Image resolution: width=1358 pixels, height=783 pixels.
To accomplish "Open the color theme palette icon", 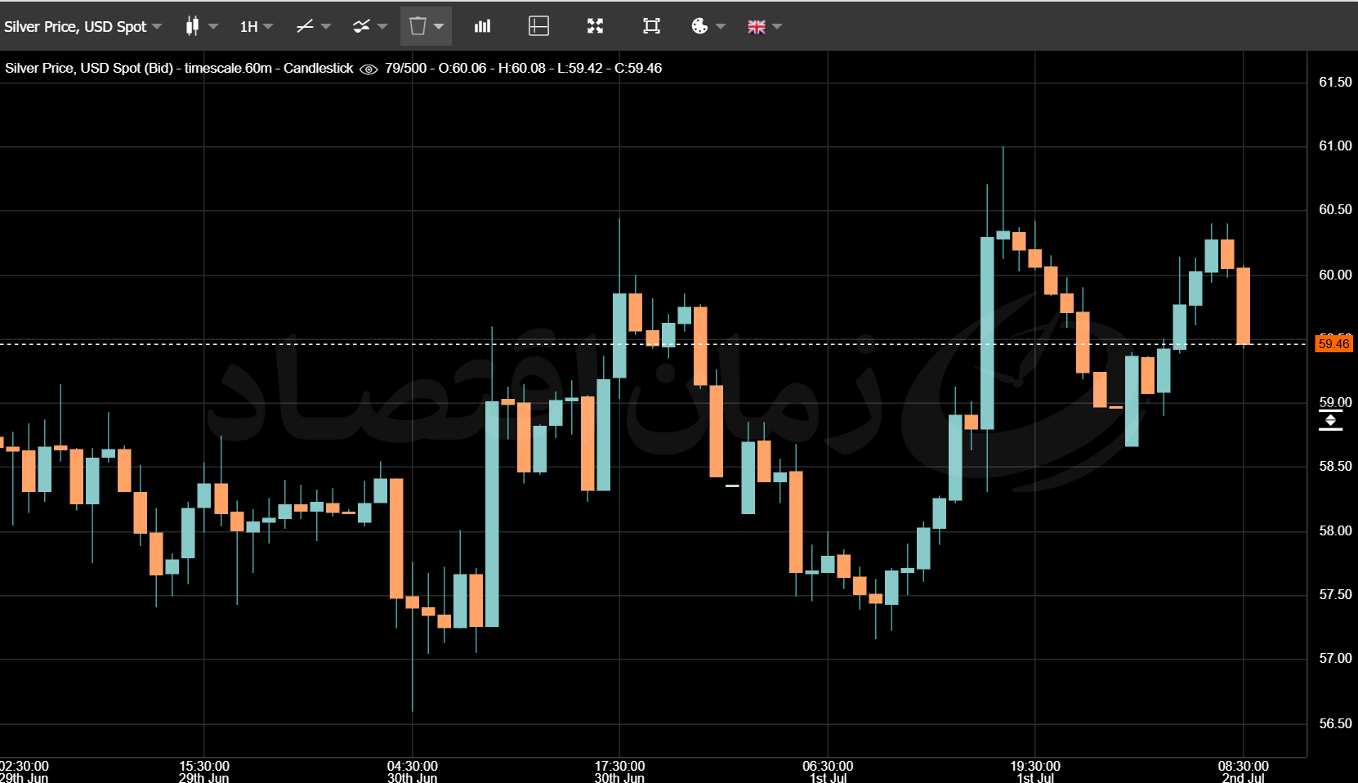I will click(x=699, y=26).
